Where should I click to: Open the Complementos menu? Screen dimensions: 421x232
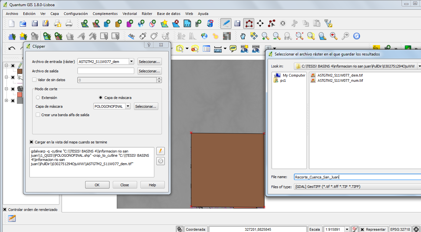[x=105, y=14]
